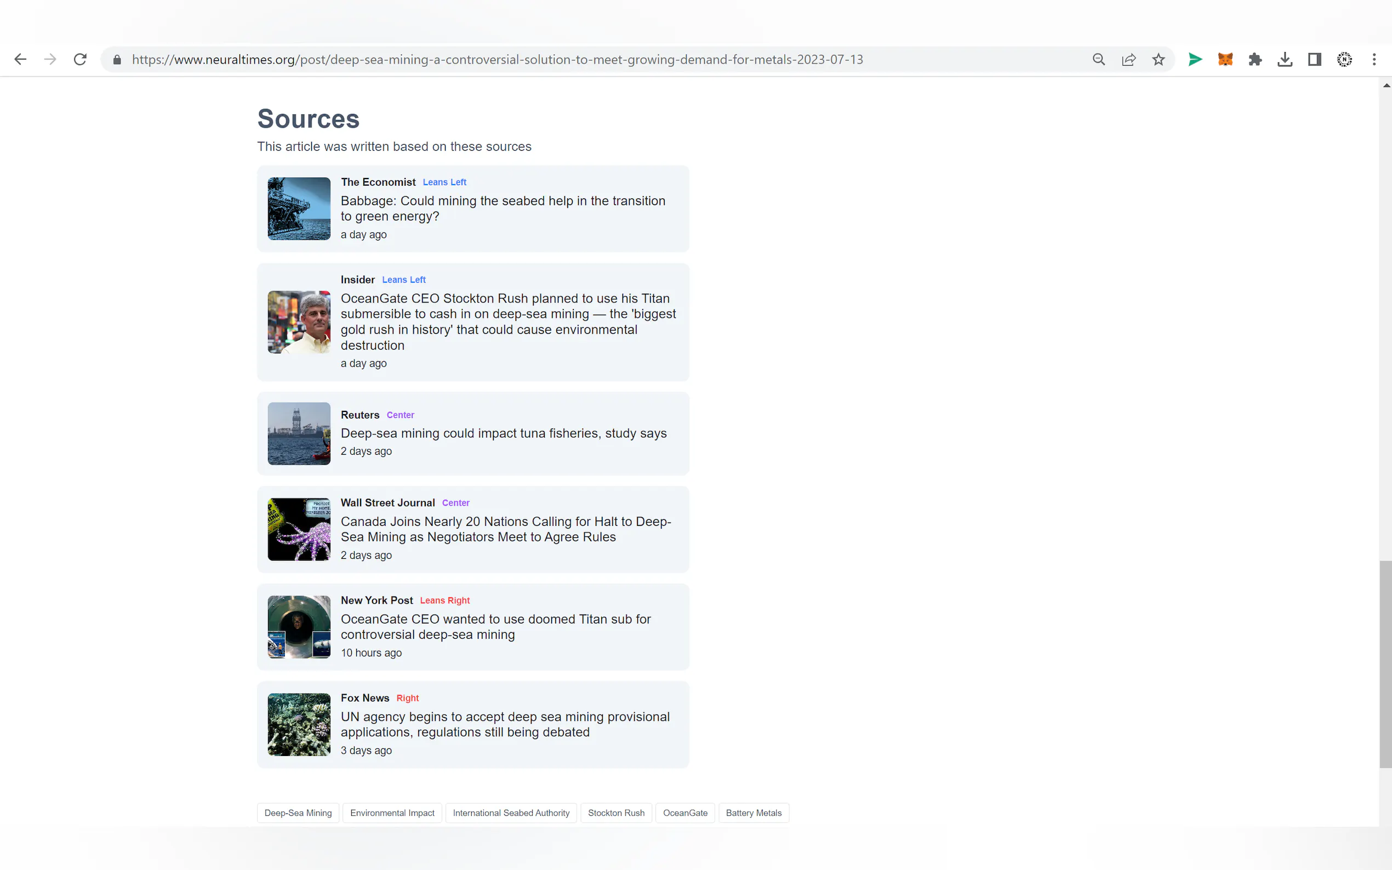The image size is (1392, 870).
Task: Reload the page with refresh icon
Action: click(80, 59)
